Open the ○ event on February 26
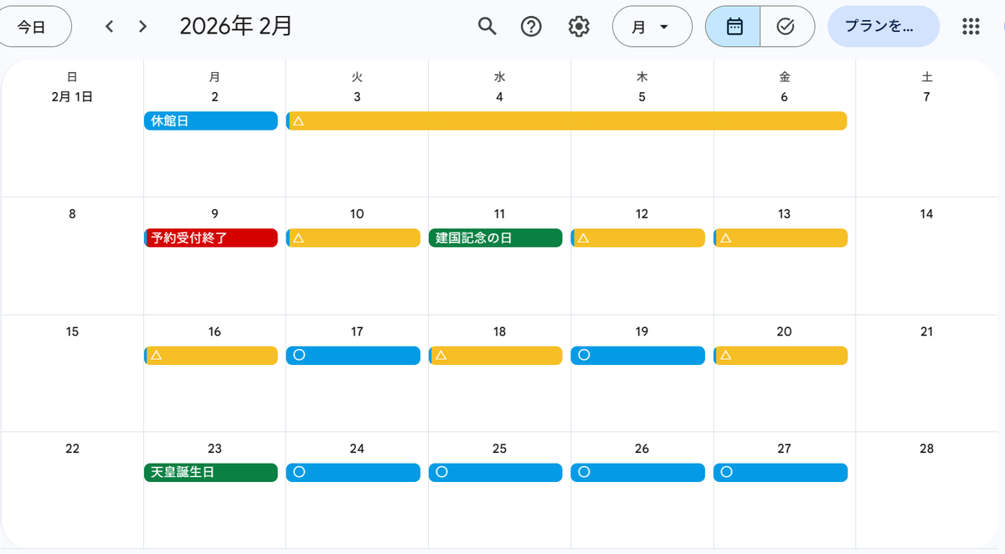Image resolution: width=1005 pixels, height=554 pixels. click(x=637, y=472)
